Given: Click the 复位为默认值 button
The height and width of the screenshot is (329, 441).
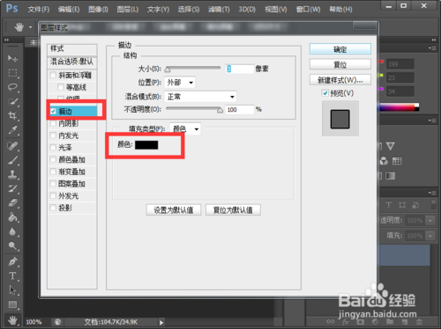Looking at the screenshot, I should (x=233, y=210).
